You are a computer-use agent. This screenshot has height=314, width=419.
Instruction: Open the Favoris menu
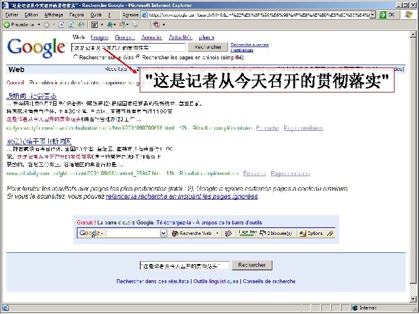coord(77,15)
